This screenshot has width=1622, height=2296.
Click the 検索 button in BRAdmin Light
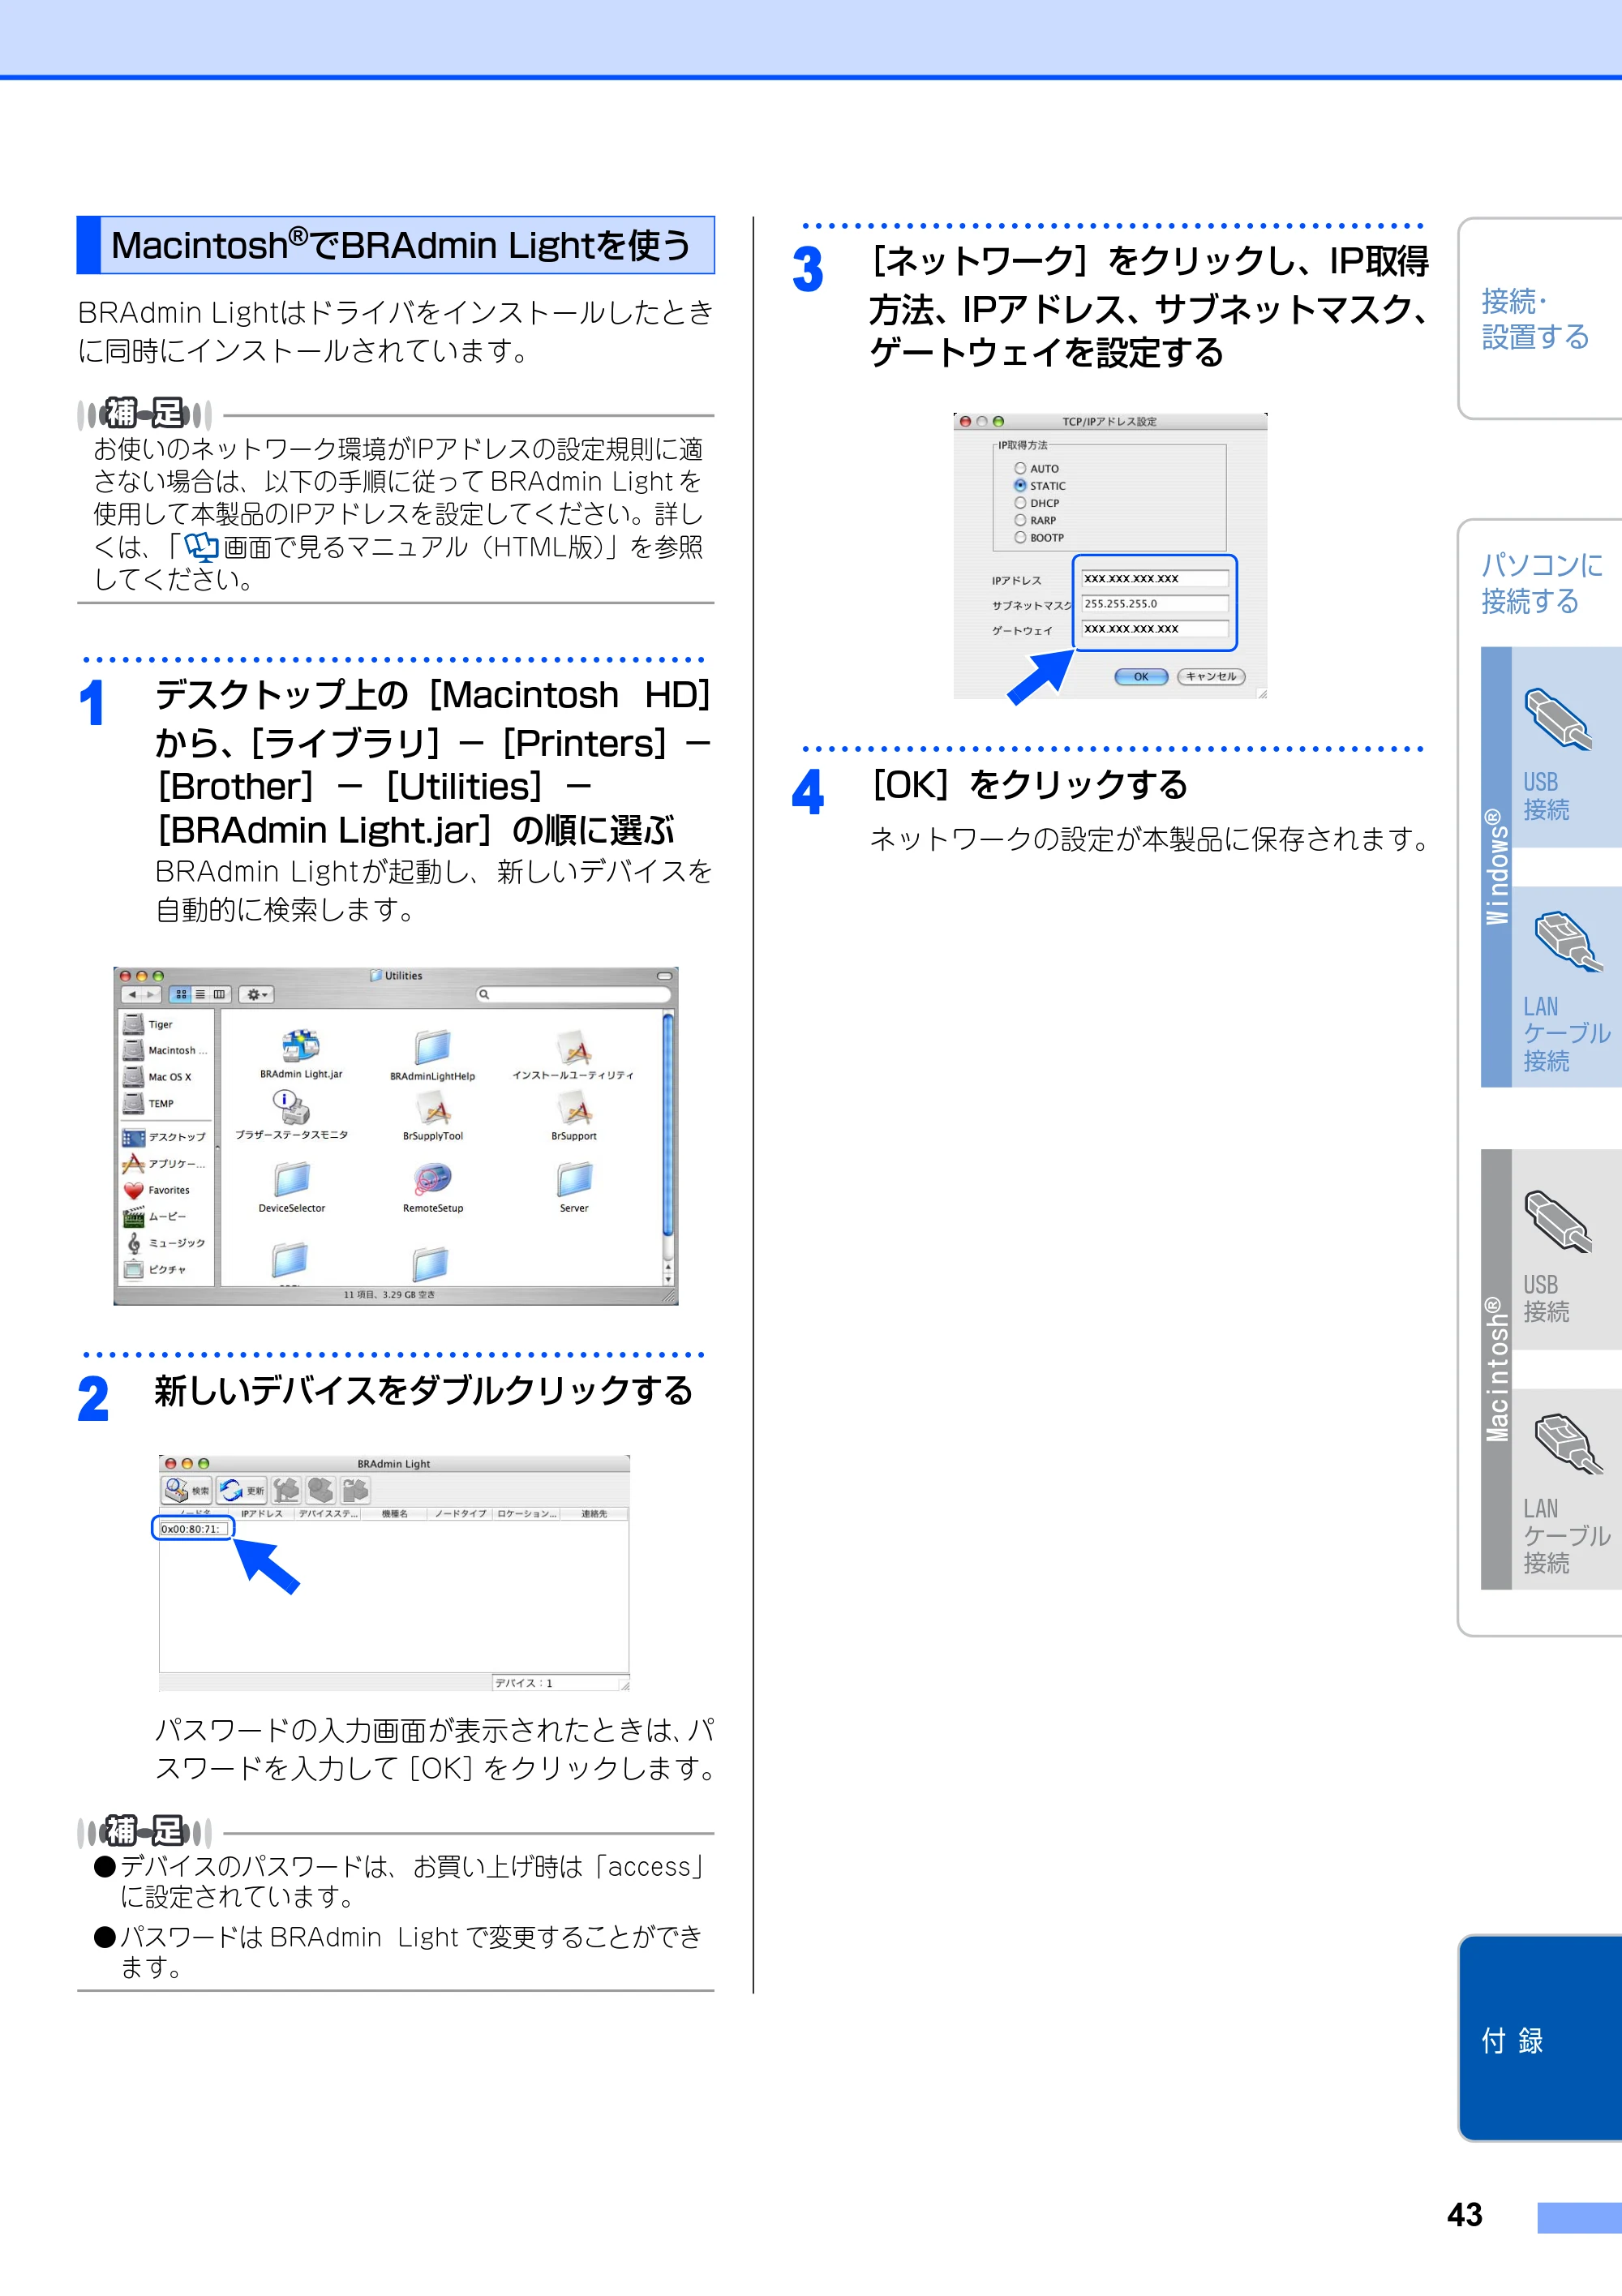coord(187,1490)
